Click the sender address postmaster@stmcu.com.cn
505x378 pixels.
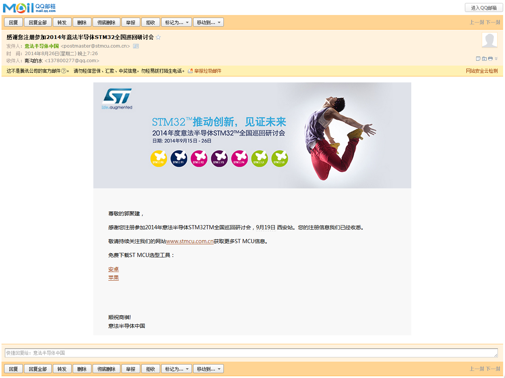95,46
